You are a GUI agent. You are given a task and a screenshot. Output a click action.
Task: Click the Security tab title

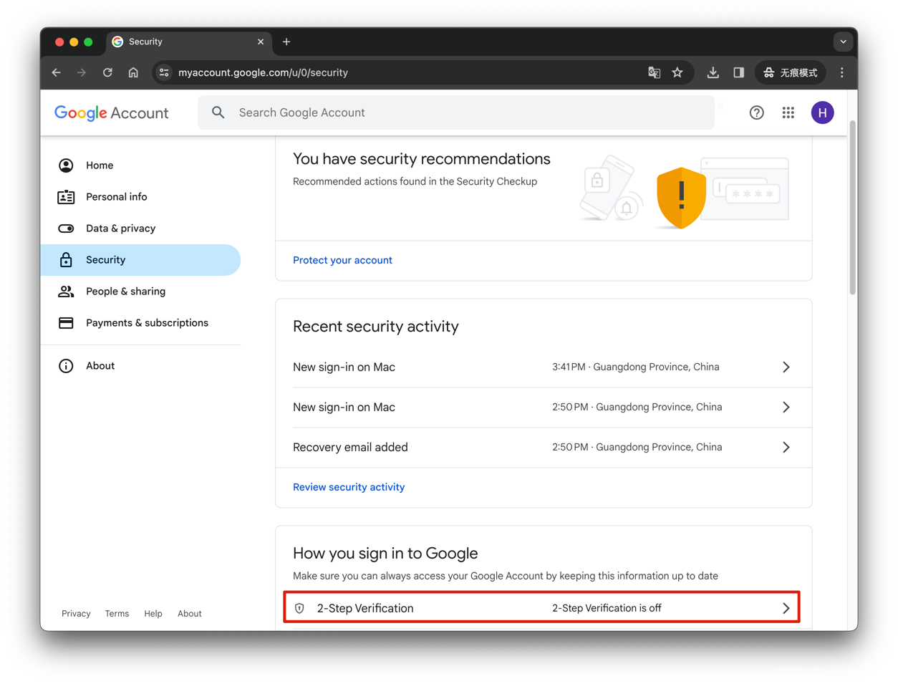(x=145, y=42)
